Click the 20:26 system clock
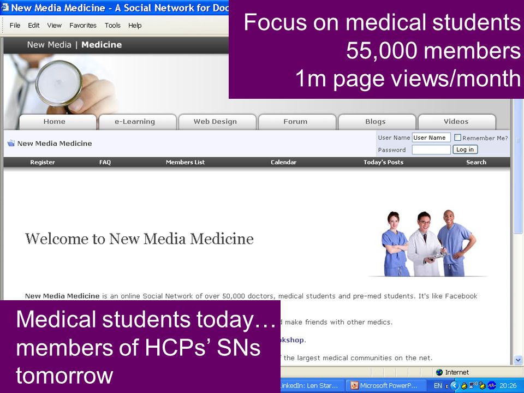Screen dimensions: 524x393 (x=508, y=386)
